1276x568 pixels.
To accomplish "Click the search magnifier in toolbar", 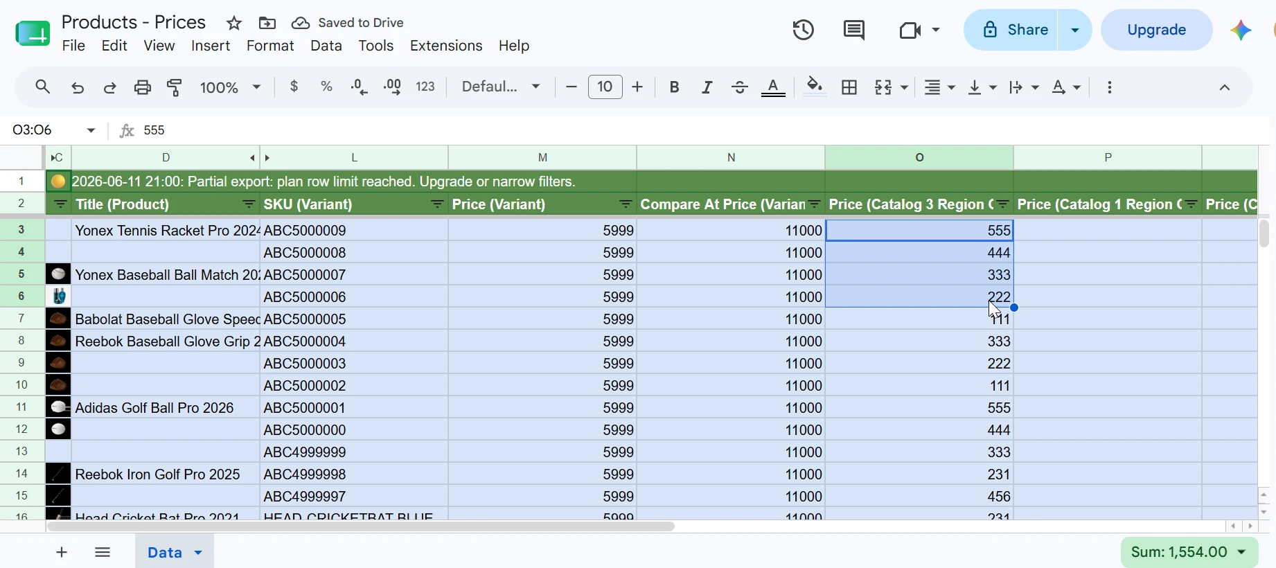I will [x=43, y=87].
